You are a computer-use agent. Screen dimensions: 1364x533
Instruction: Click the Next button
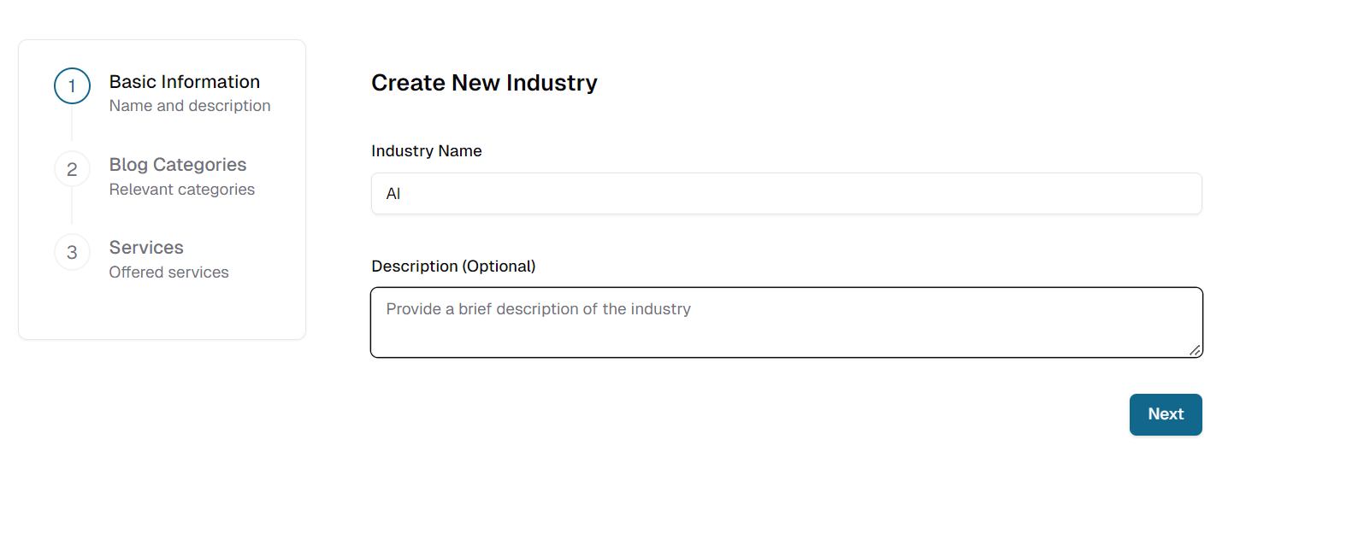coord(1165,414)
